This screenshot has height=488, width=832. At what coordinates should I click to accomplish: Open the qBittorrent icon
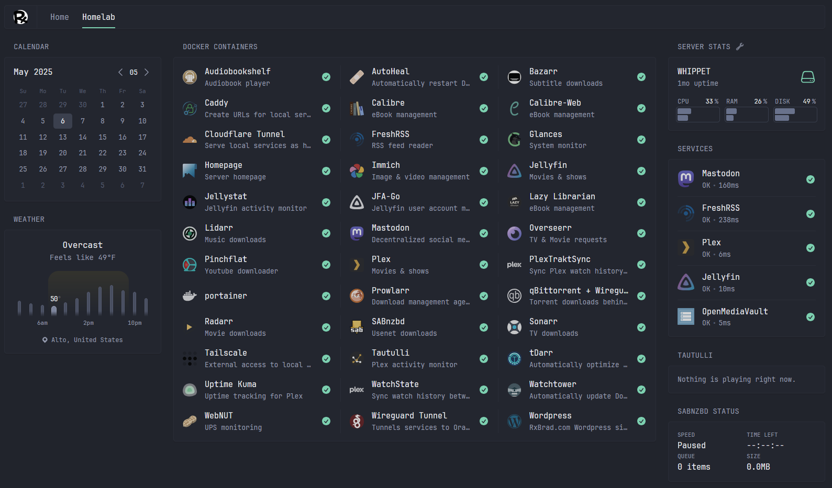[514, 296]
